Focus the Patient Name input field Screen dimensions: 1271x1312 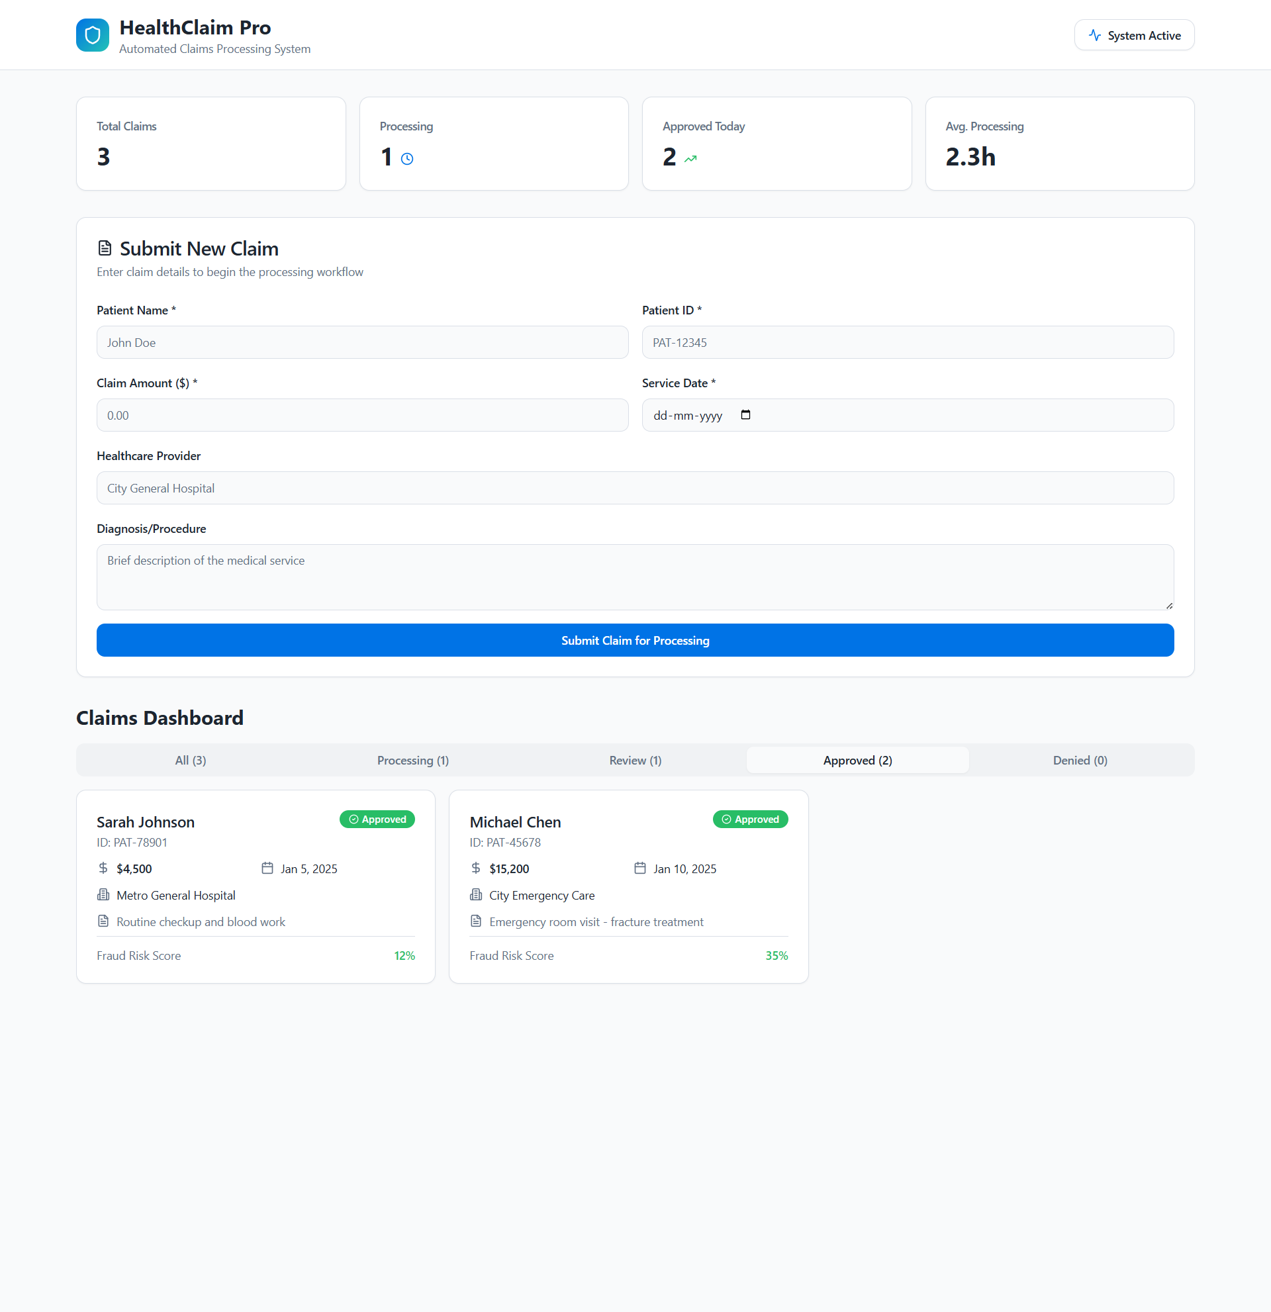pyautogui.click(x=362, y=343)
